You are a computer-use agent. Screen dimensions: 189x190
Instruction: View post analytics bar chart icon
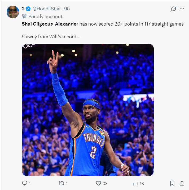point(135,183)
